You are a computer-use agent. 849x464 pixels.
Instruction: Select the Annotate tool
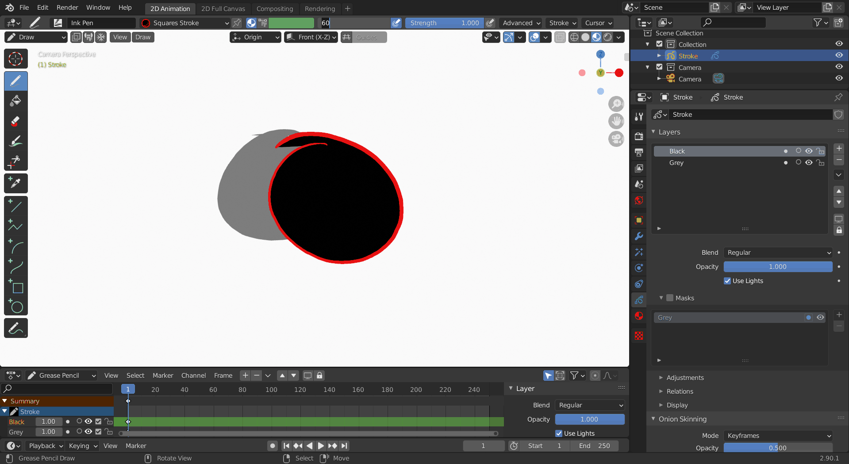pyautogui.click(x=15, y=328)
